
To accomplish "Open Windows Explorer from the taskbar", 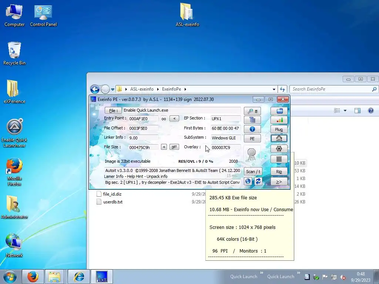I will (x=55, y=277).
